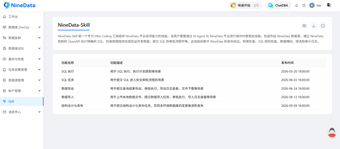Click the NineData-Skill heading
This screenshot has width=340, height=149.
(74, 25)
